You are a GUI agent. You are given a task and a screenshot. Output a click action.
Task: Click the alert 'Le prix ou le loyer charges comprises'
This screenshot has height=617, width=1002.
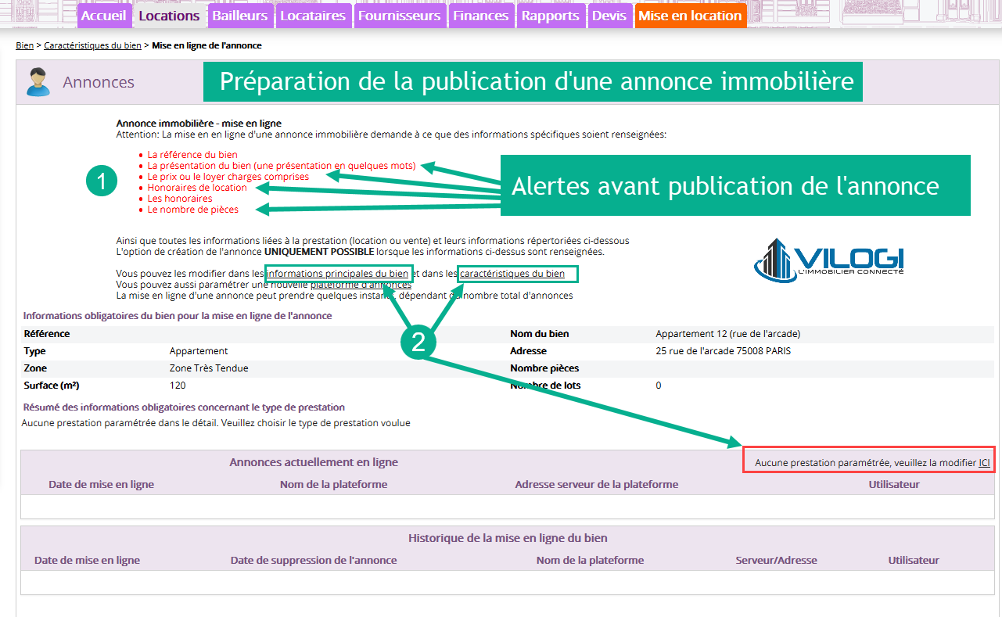click(228, 177)
